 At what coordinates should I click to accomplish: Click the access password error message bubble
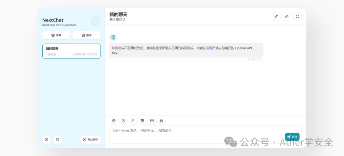coord(186,50)
